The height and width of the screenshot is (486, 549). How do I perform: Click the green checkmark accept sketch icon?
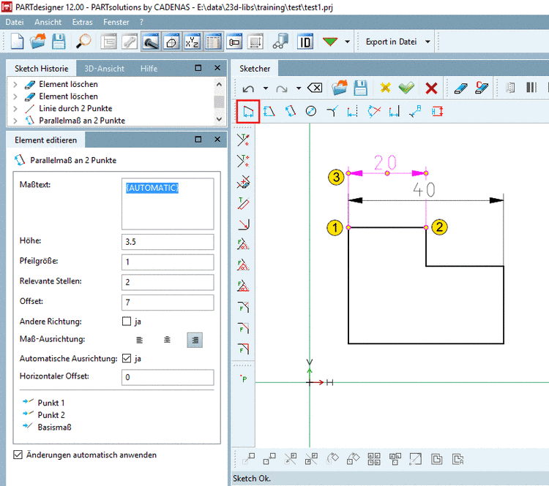(x=406, y=88)
